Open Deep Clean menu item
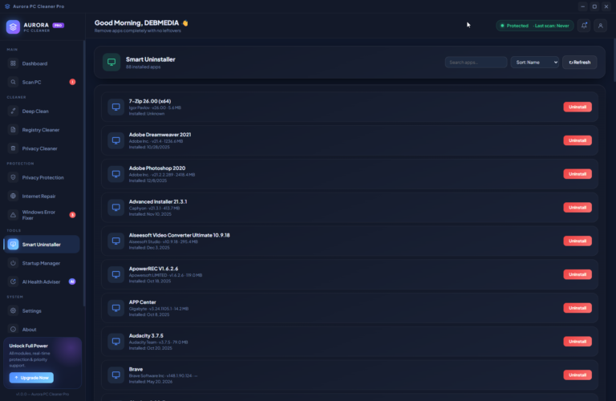 pyautogui.click(x=41, y=111)
